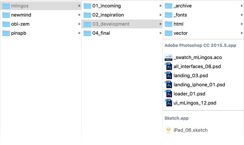Viewport: 244px width, 145px height.
Task: Click the _swatch_mLingos.aco swatch icon
Action: [169, 57]
